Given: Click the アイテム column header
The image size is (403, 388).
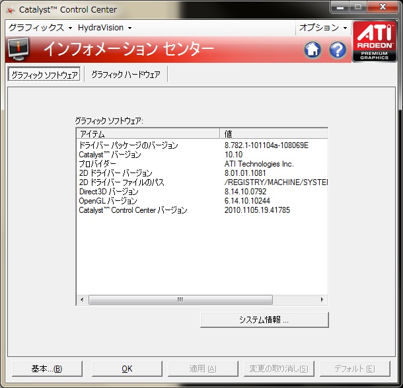Looking at the screenshot, I should (x=148, y=134).
